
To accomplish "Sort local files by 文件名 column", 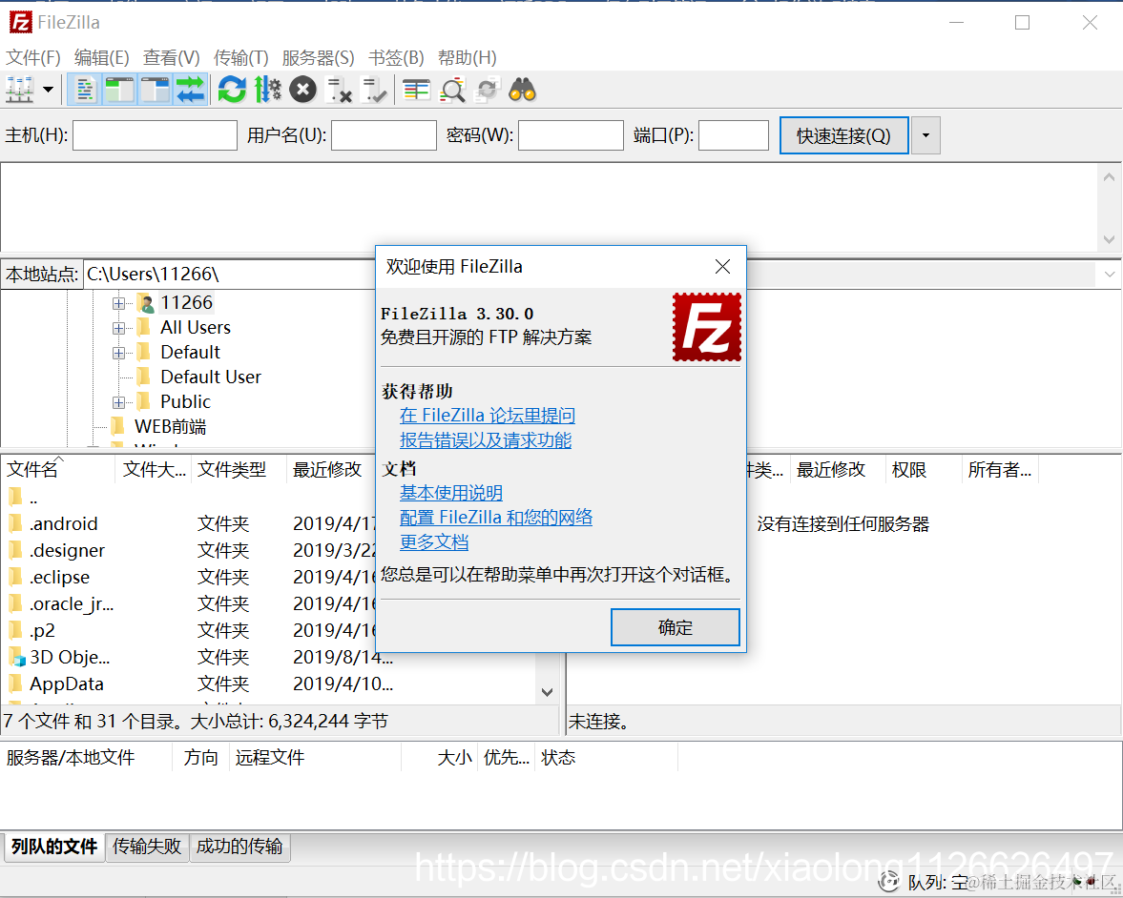I will click(57, 469).
